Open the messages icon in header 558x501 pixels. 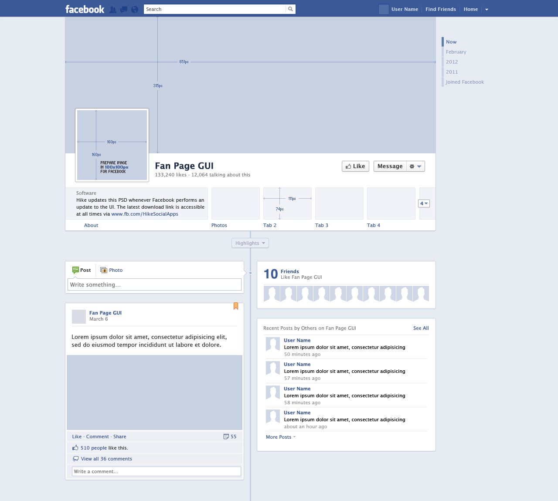click(124, 9)
